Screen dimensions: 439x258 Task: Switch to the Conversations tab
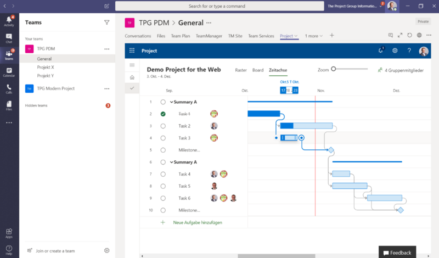138,36
